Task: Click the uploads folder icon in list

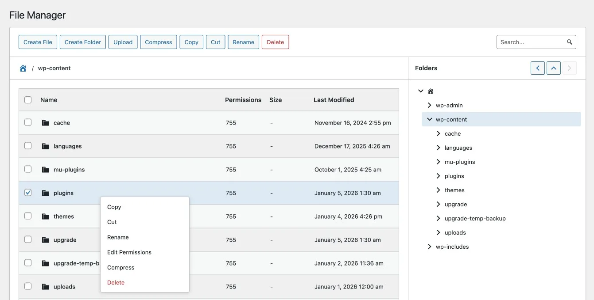Action: (46, 287)
